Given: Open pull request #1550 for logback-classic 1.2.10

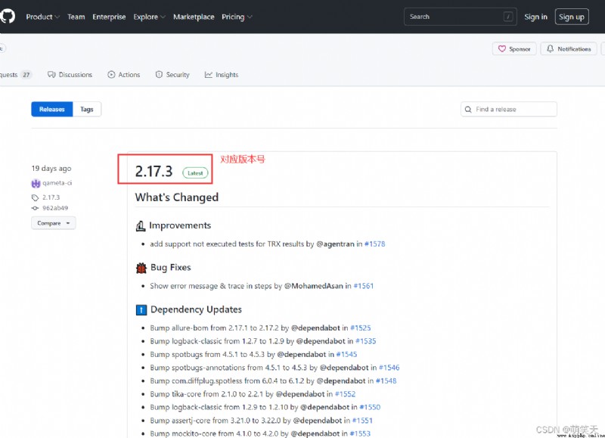Looking at the screenshot, I should (x=370, y=407).
